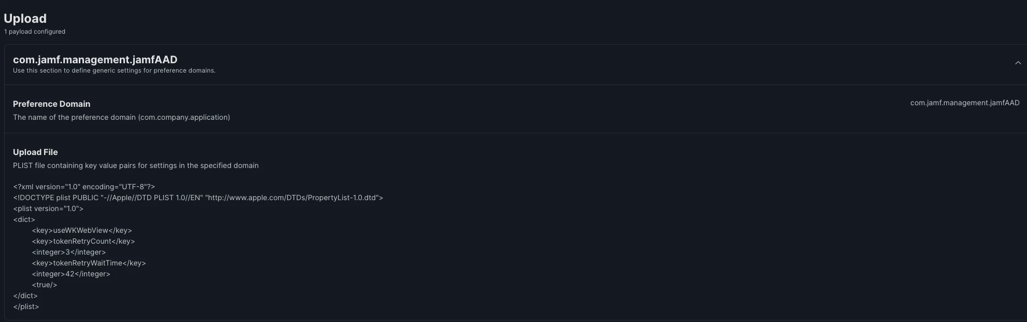Screen dimensions: 1027x322
Task: Select the Upload File heading
Action: click(x=35, y=152)
